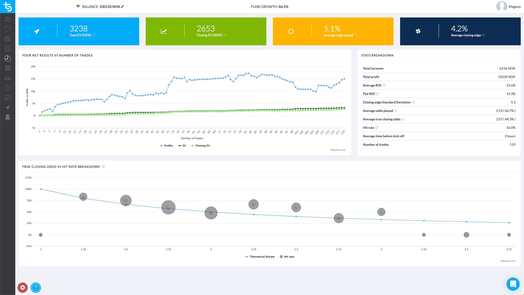Click the 30 trades bubble marker
Screen dimensions: 524x295
pyautogui.click(x=168, y=207)
